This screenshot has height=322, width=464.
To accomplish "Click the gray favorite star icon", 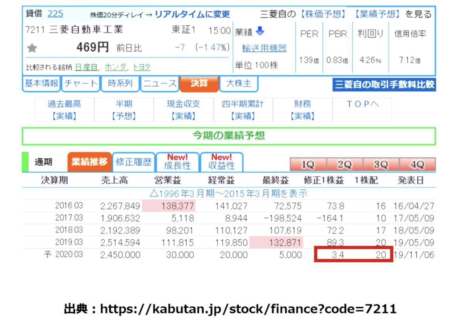I will click(x=32, y=48).
